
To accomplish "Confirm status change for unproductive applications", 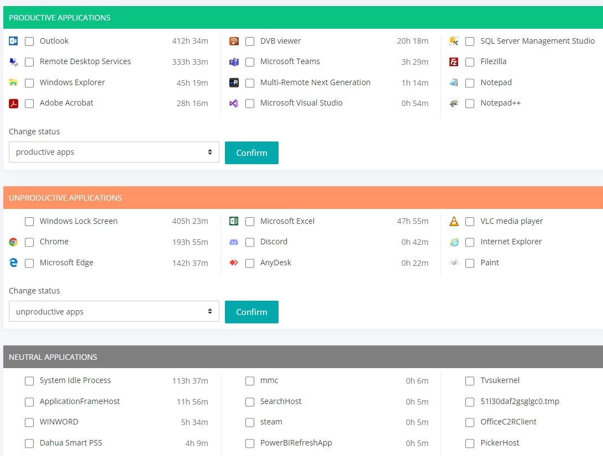I will (251, 312).
